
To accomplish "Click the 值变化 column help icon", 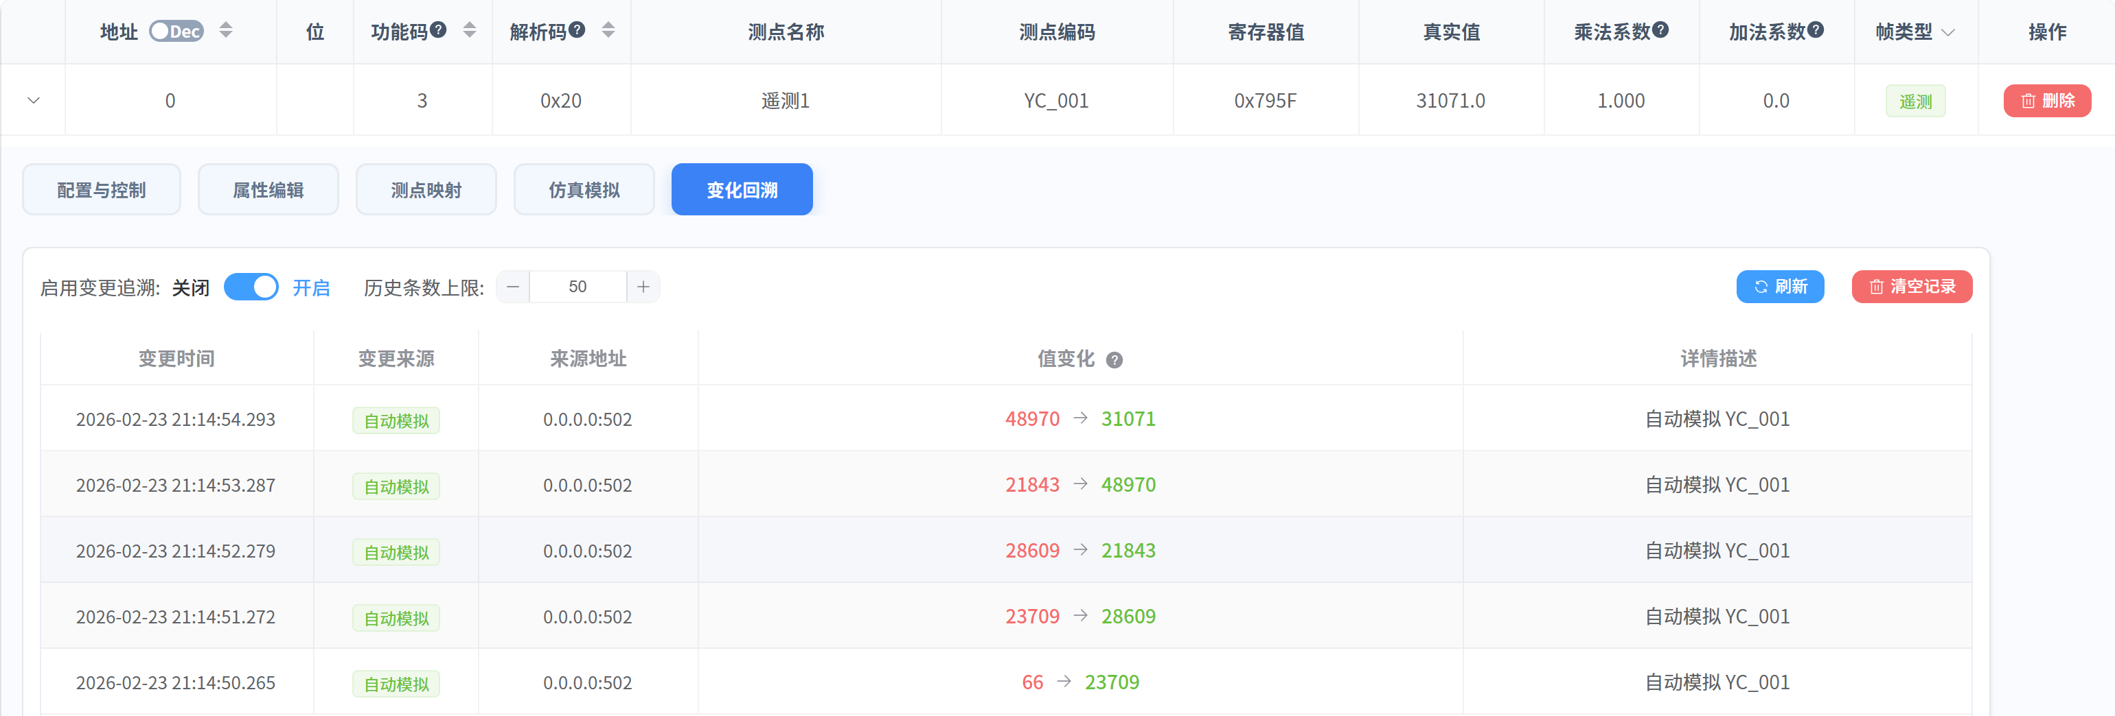I will [1113, 360].
